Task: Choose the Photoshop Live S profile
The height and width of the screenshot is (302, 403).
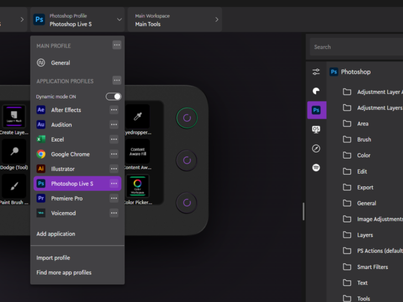Action: click(77, 184)
